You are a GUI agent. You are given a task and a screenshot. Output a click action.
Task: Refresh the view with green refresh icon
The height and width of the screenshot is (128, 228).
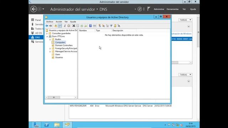[x=82, y=26]
